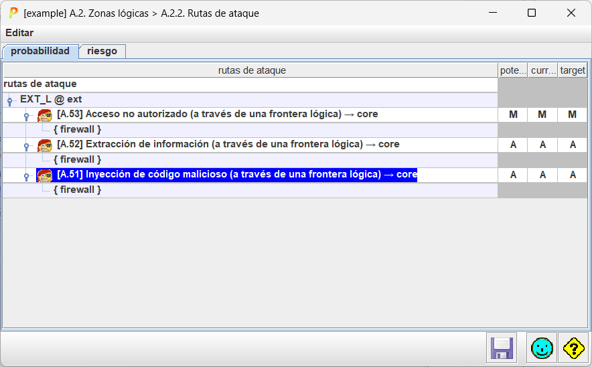
Task: Click pirate icon beside A.52 Extracción de información
Action: tap(45, 145)
